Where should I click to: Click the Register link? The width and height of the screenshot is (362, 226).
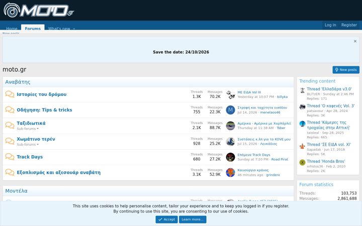(x=349, y=25)
